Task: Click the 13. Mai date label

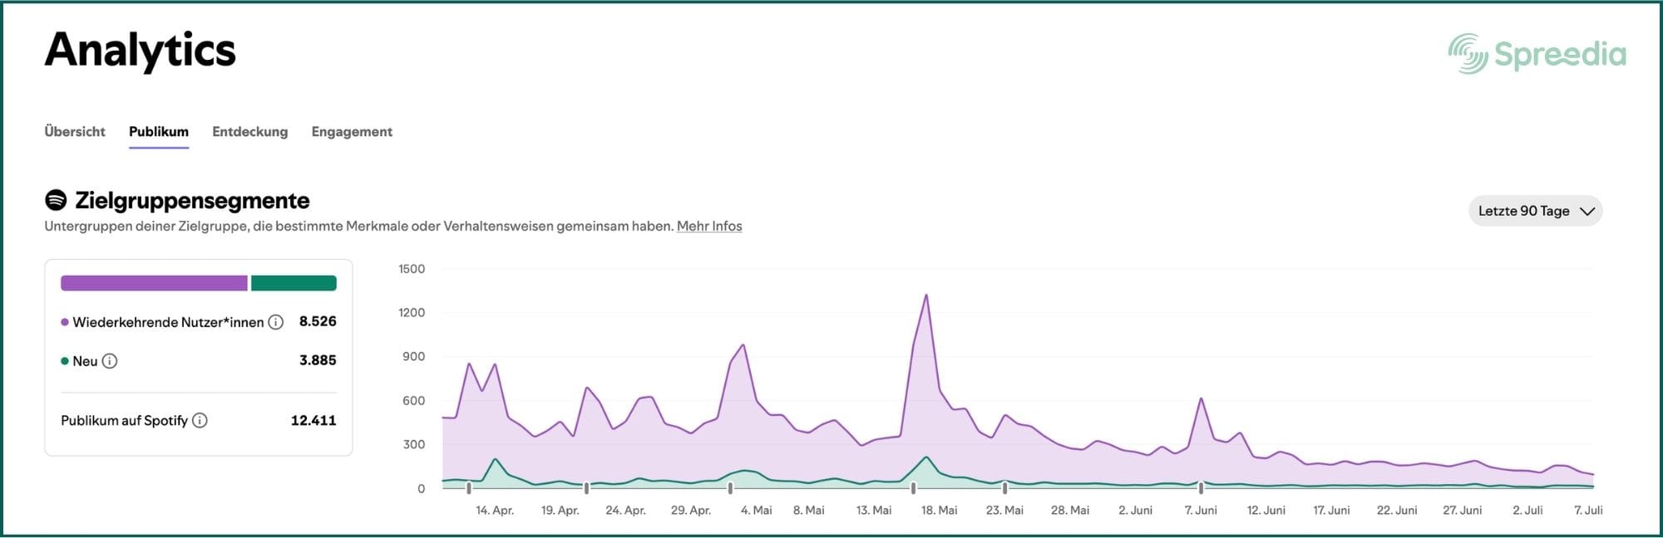Action: tap(874, 511)
